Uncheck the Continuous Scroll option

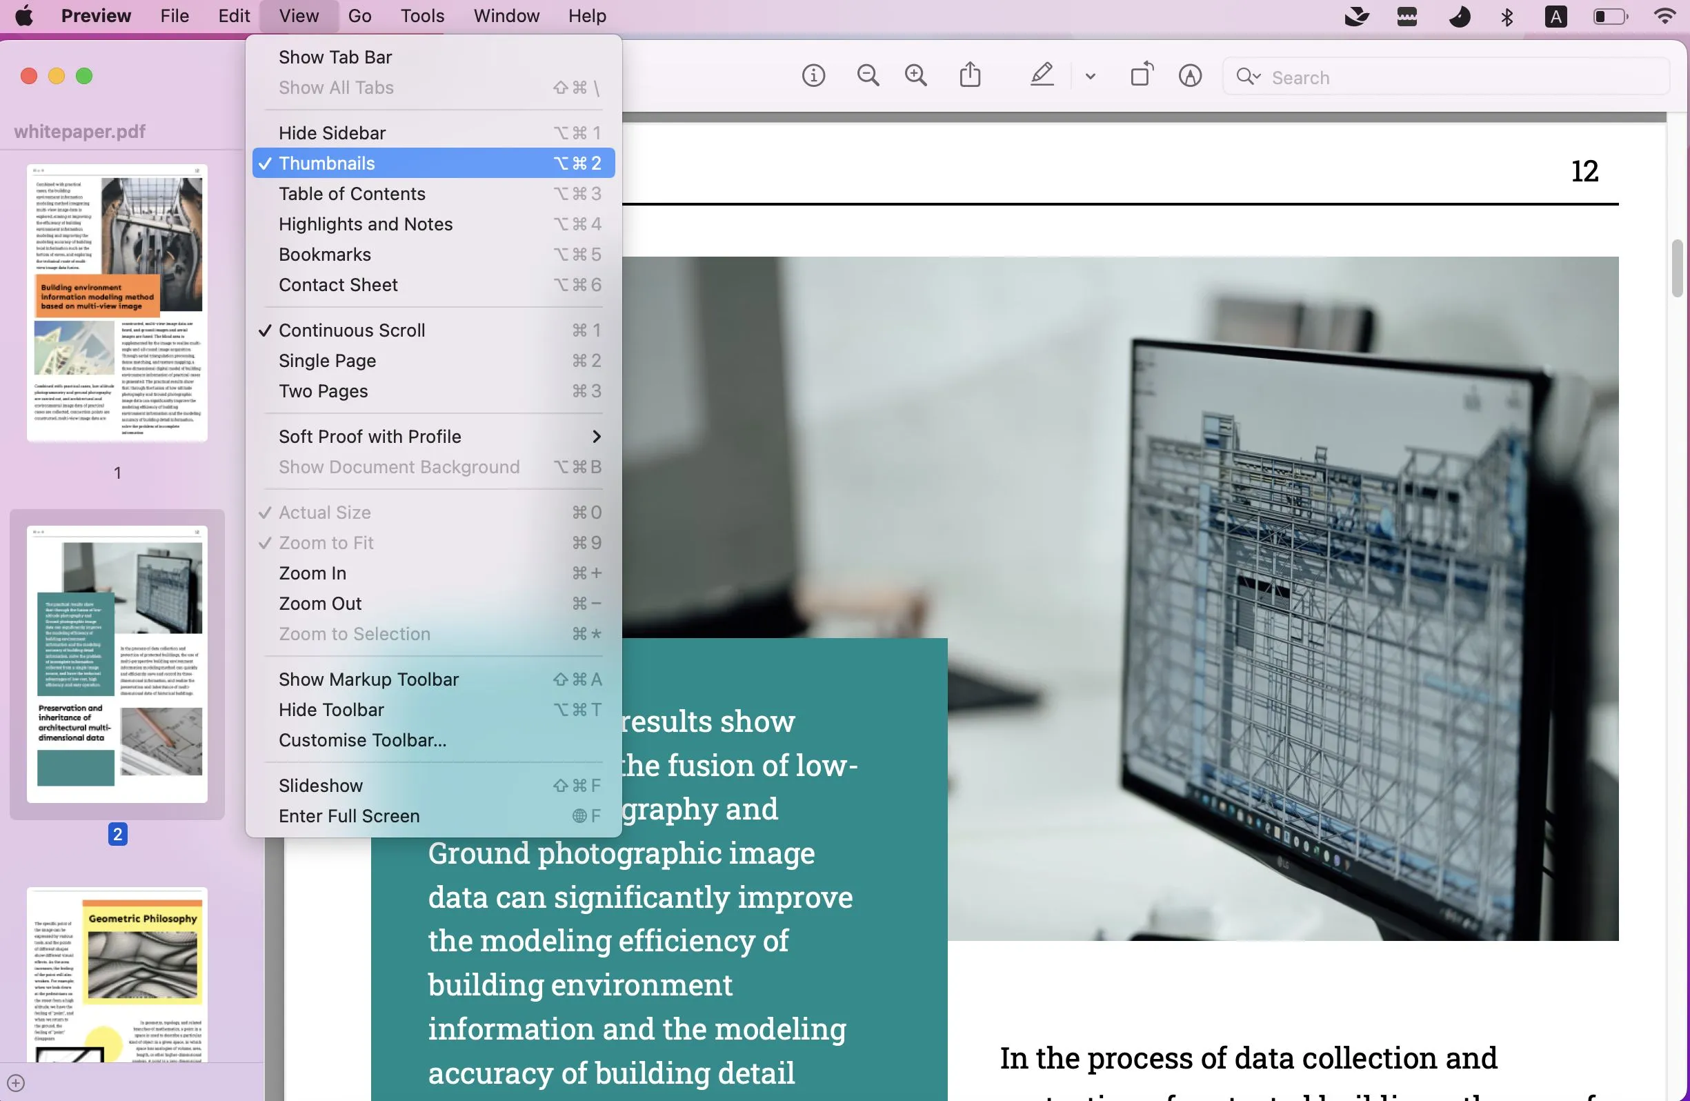[x=352, y=330]
